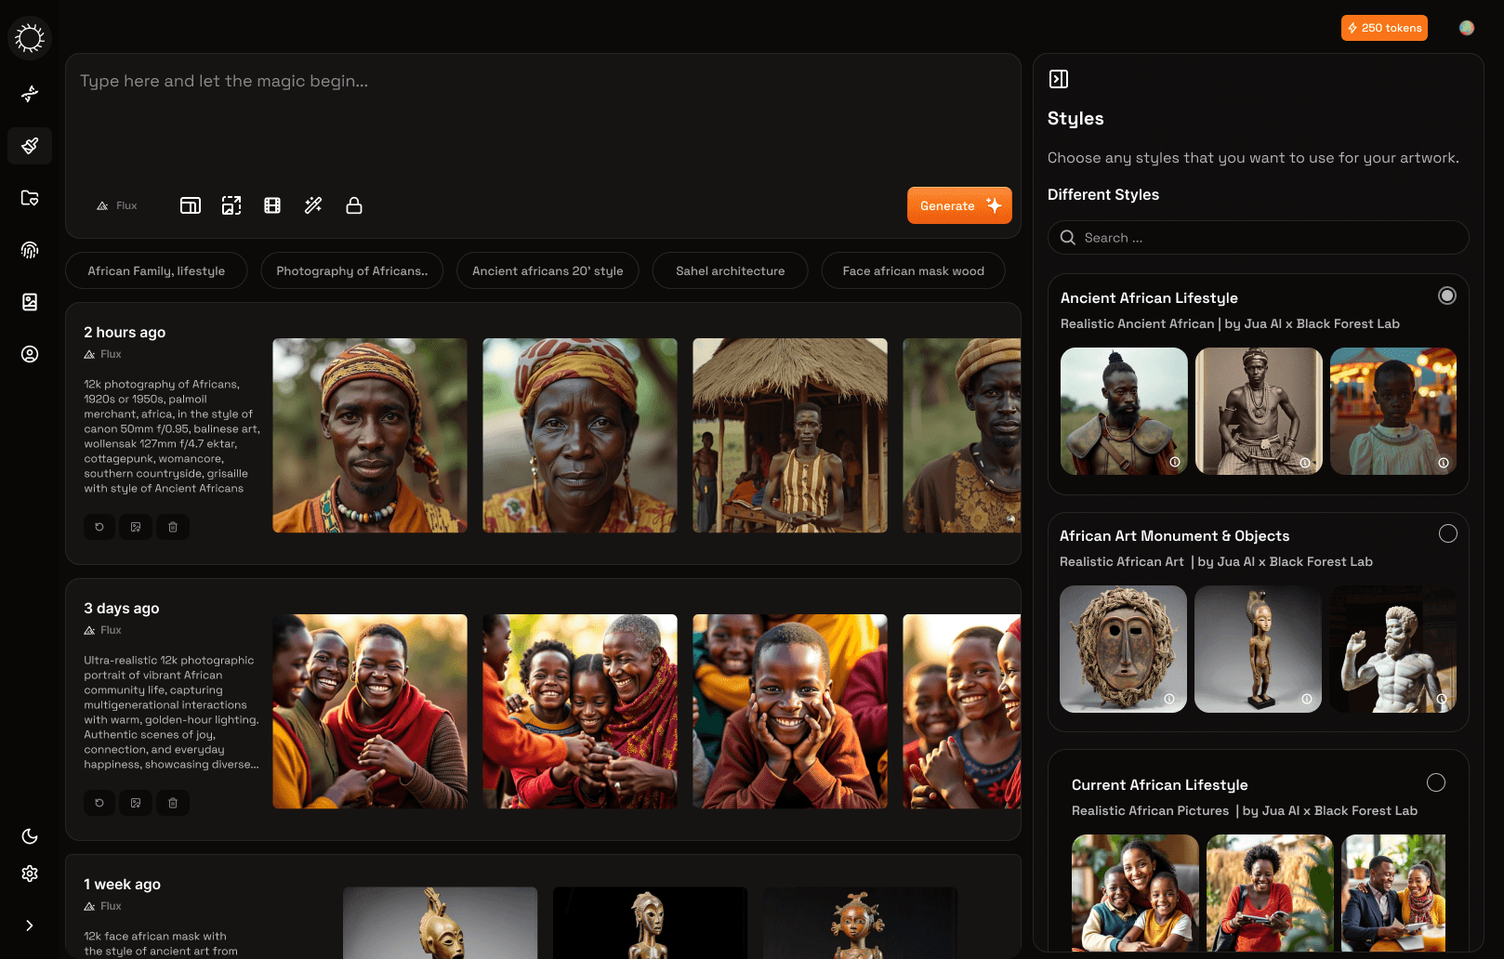Delete the 2 hours ago generation
The image size is (1504, 959).
(173, 527)
